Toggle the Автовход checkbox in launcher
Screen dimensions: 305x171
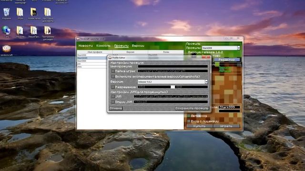[x=189, y=116]
